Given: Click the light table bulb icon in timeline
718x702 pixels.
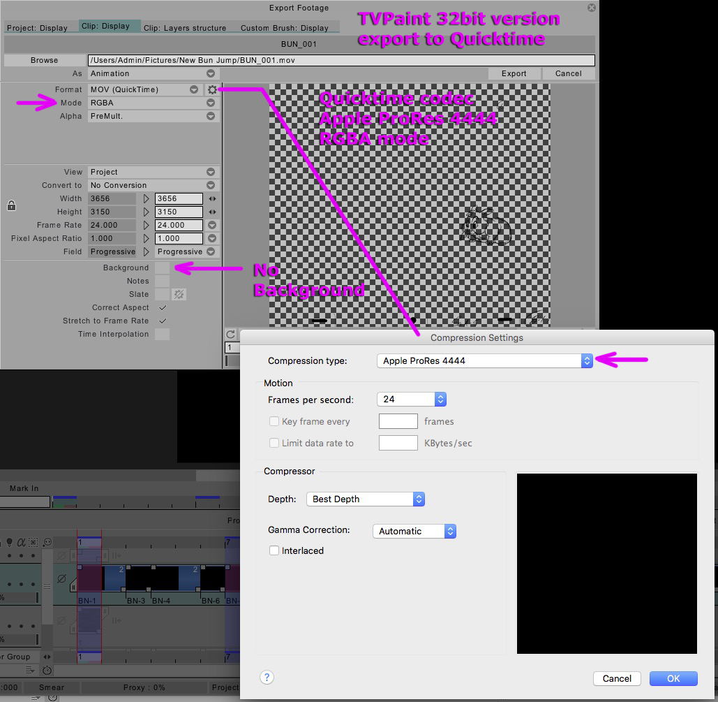Looking at the screenshot, I should pos(9,543).
